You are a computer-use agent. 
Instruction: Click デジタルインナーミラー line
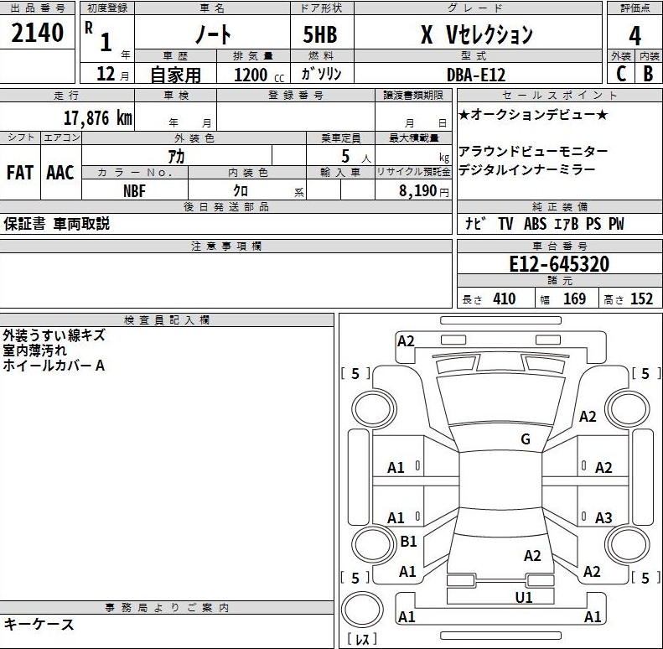click(527, 169)
